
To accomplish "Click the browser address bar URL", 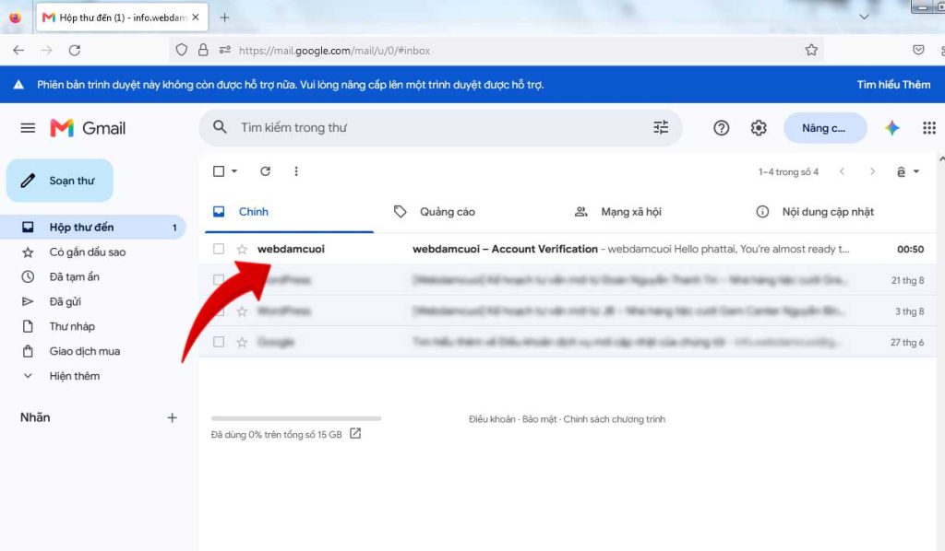I will coord(334,51).
